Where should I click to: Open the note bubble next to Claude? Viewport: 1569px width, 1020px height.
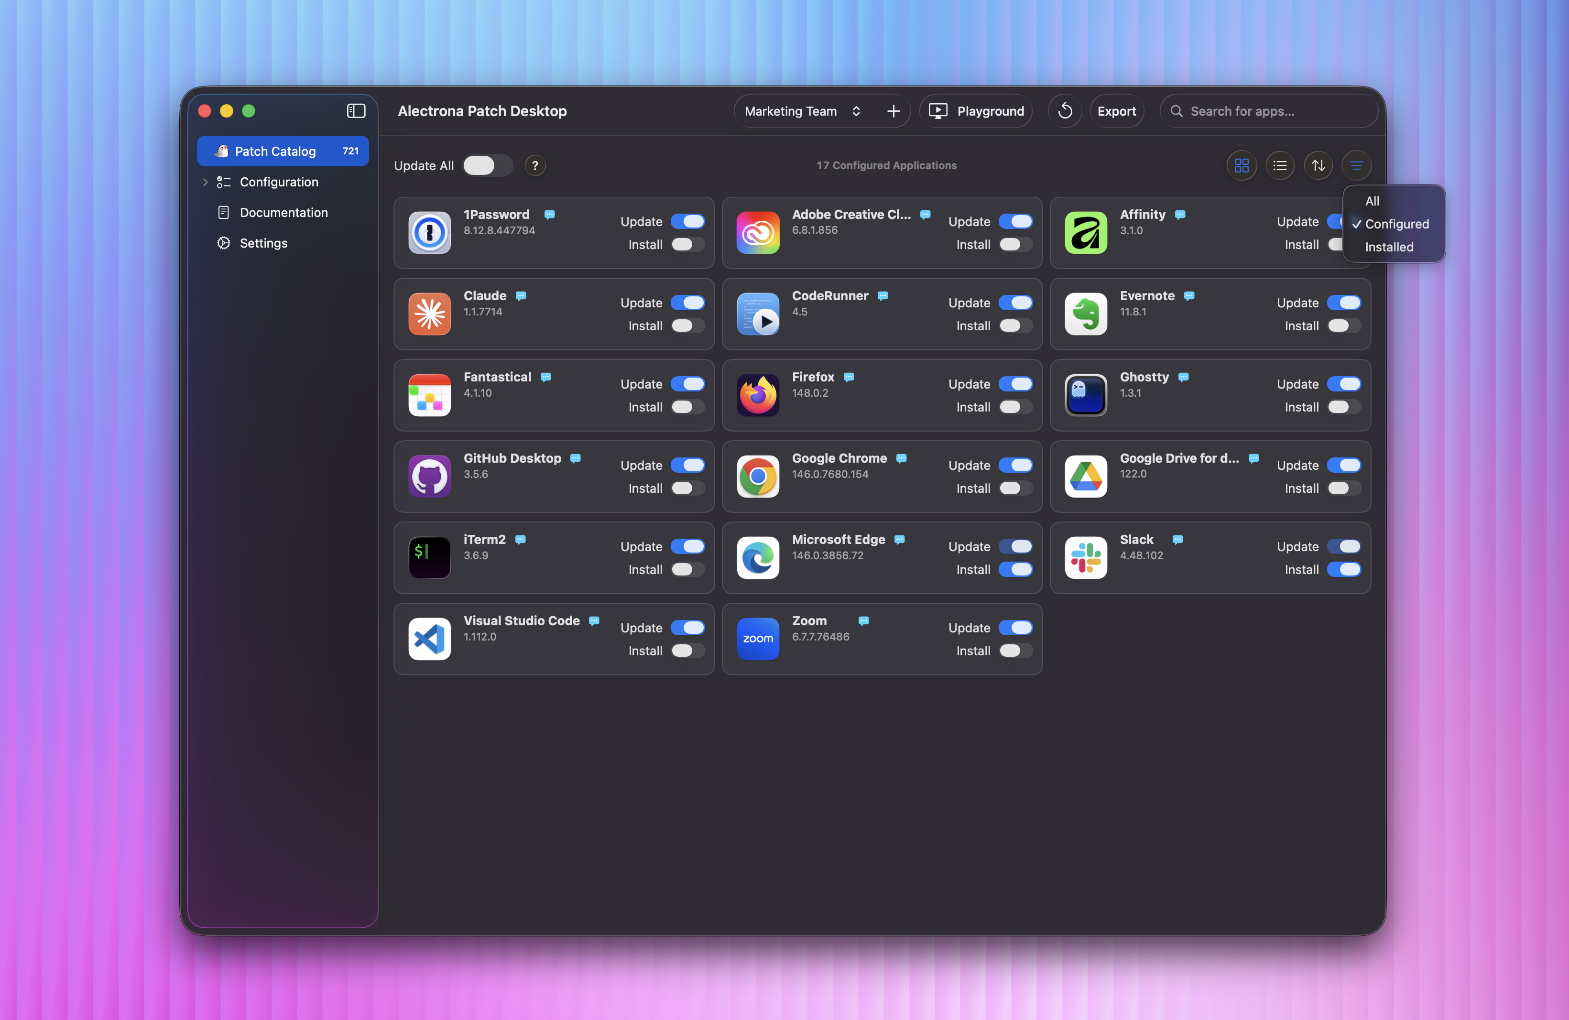[521, 296]
